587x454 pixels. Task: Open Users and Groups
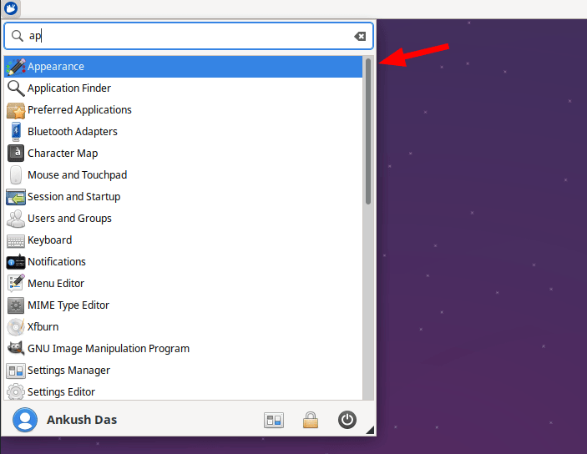tap(69, 219)
